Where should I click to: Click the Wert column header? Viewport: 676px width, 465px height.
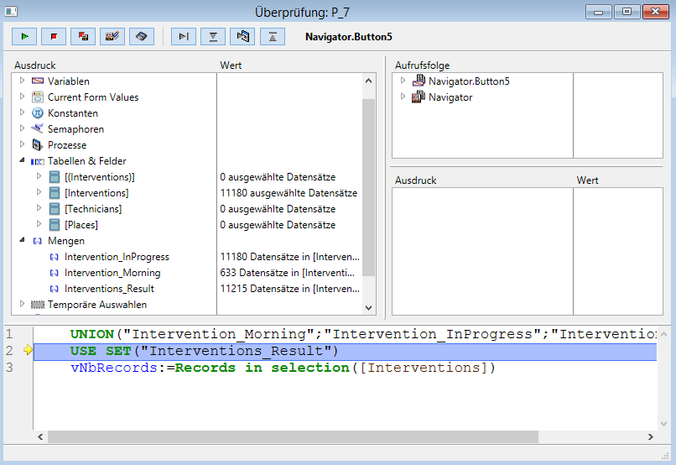231,65
